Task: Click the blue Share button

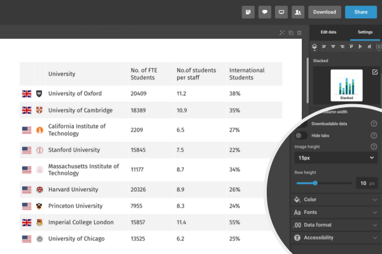Action: click(361, 12)
